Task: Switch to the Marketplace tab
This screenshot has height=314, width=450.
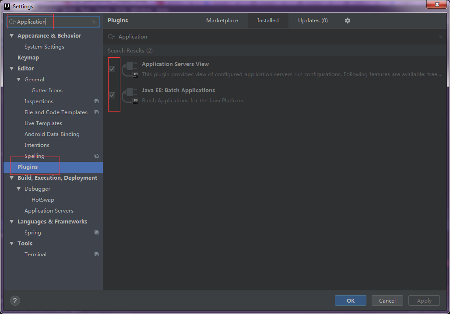Action: (222, 20)
